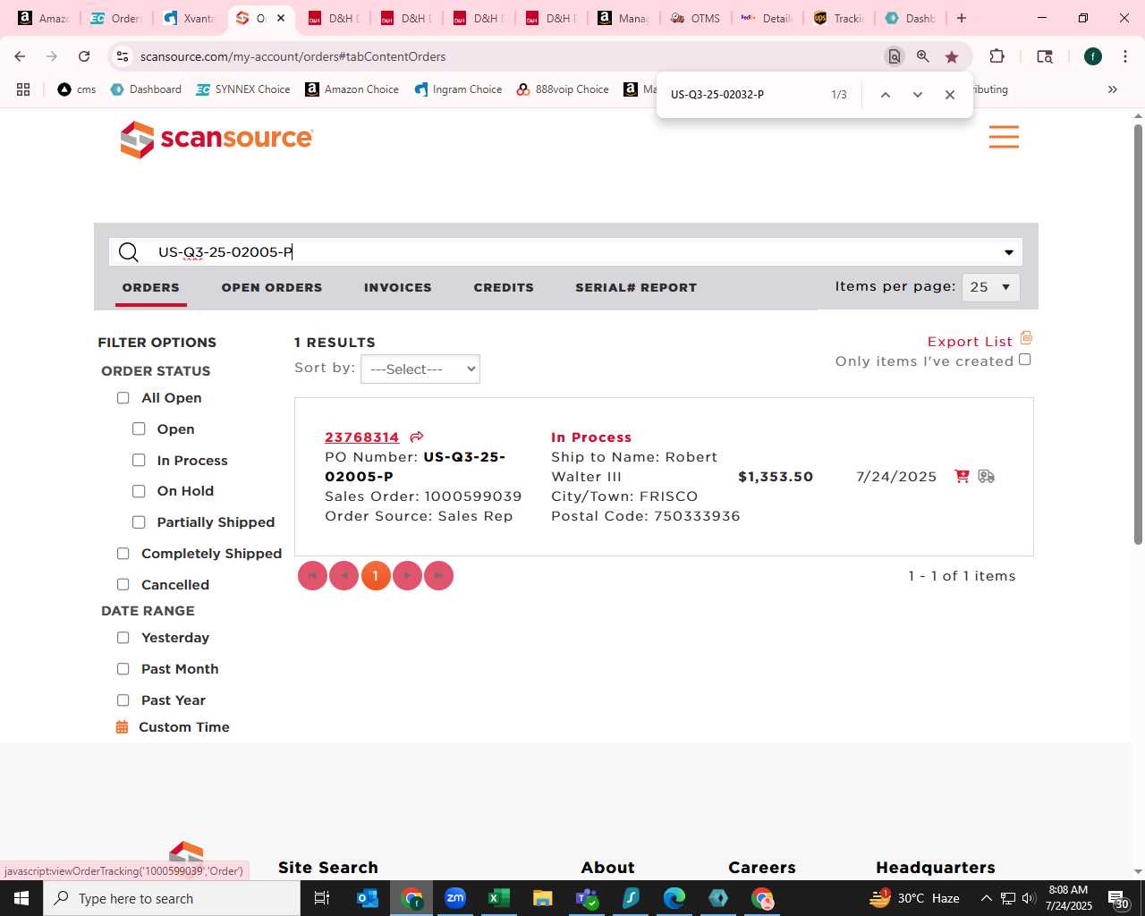Open the orange hamburger menu
Screen dimensions: 1145x916
[1004, 137]
